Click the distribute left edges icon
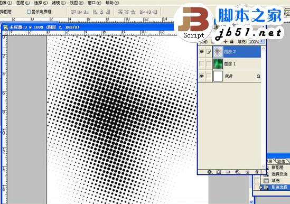290x204 pixels. 142,12
